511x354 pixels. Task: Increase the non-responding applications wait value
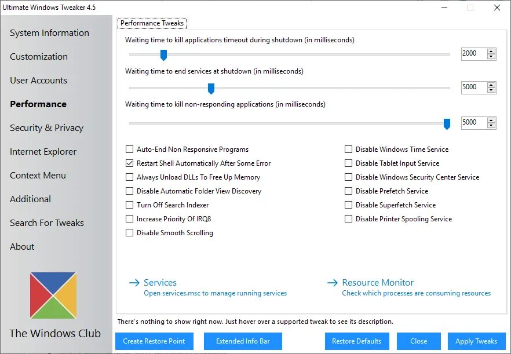click(x=491, y=121)
